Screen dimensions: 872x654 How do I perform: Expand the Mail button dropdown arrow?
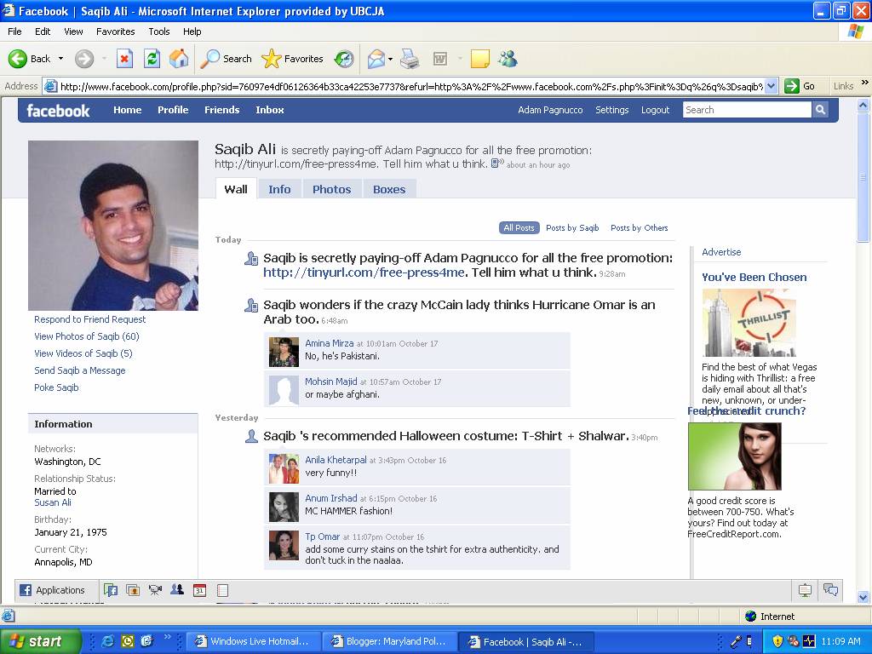click(x=390, y=59)
